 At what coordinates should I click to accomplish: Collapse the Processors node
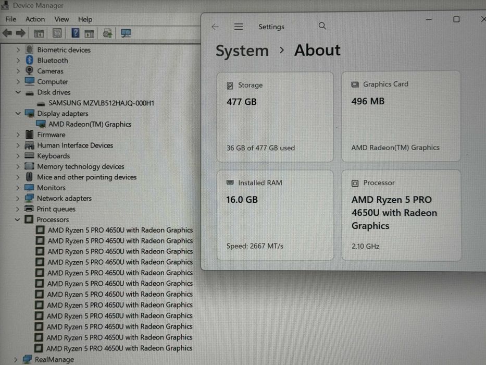(x=17, y=220)
